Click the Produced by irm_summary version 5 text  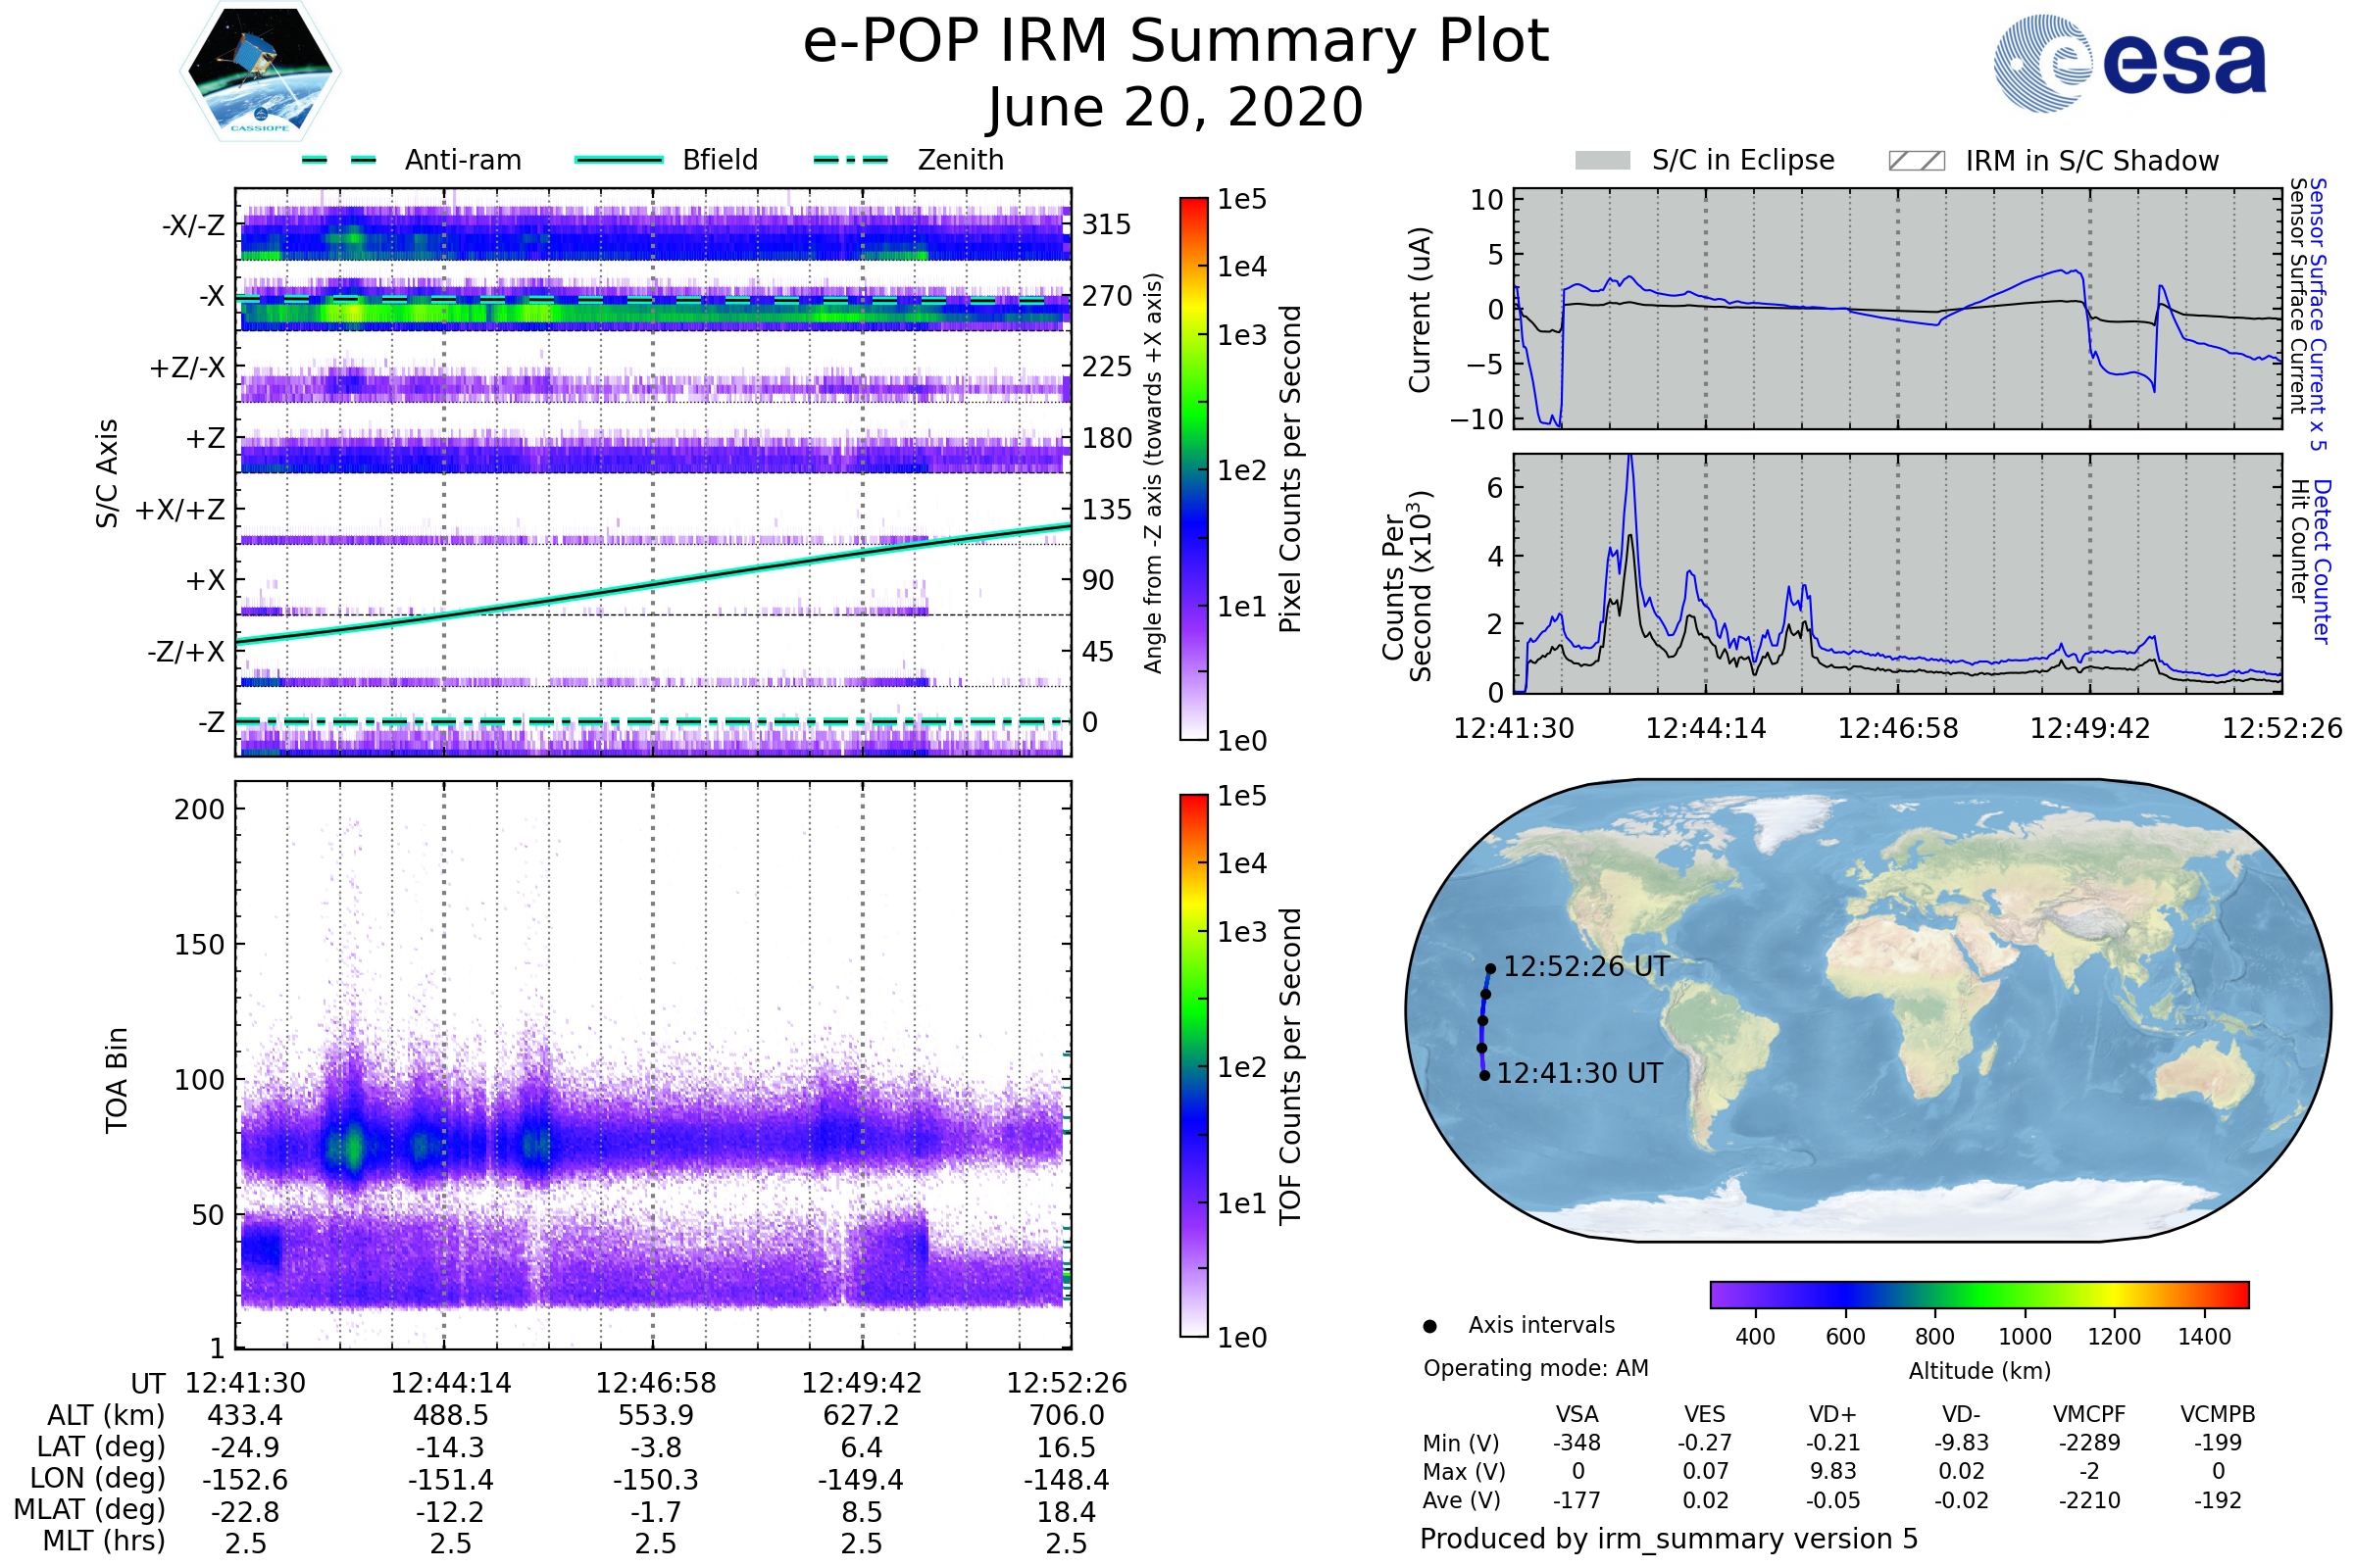[x=1668, y=1538]
